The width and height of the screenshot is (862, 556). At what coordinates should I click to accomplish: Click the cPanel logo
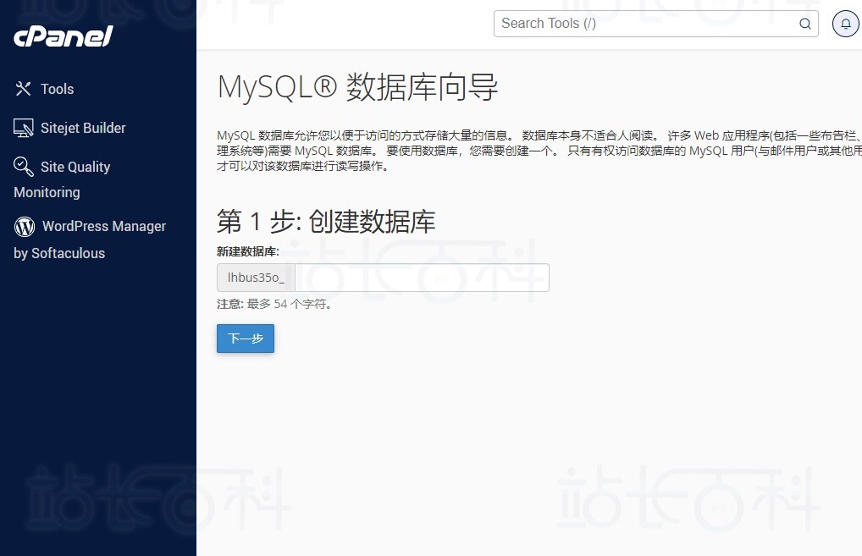tap(63, 36)
